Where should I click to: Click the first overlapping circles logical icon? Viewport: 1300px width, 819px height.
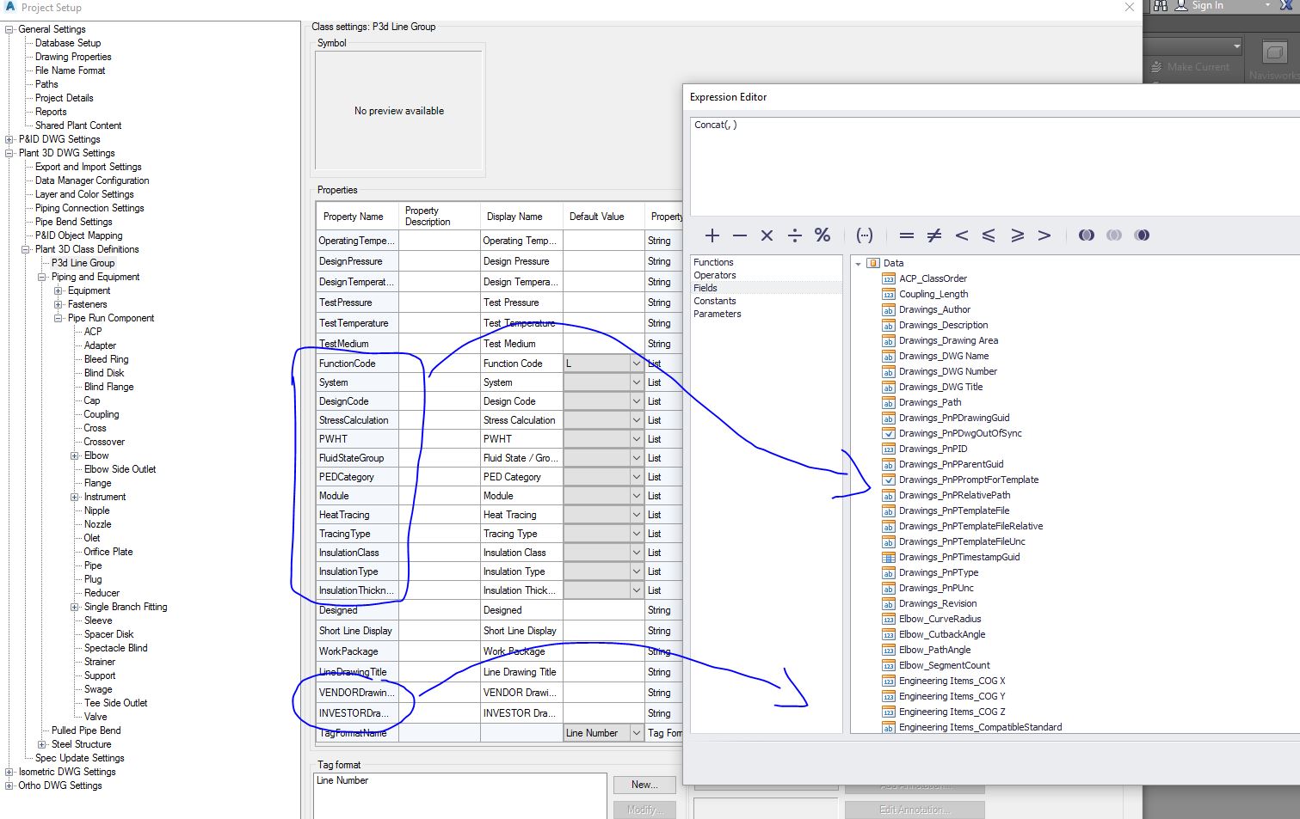pos(1087,235)
